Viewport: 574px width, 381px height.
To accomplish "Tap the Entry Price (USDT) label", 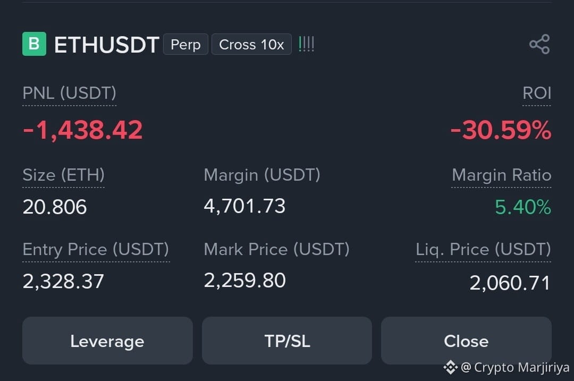I will tap(96, 250).
